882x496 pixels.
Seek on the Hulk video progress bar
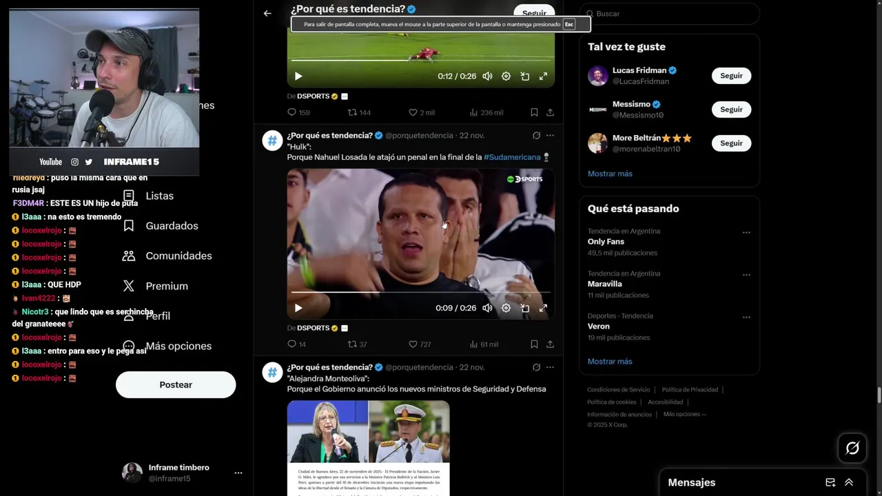[x=420, y=293]
